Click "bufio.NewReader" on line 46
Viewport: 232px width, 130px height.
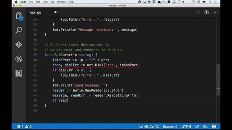(88, 90)
